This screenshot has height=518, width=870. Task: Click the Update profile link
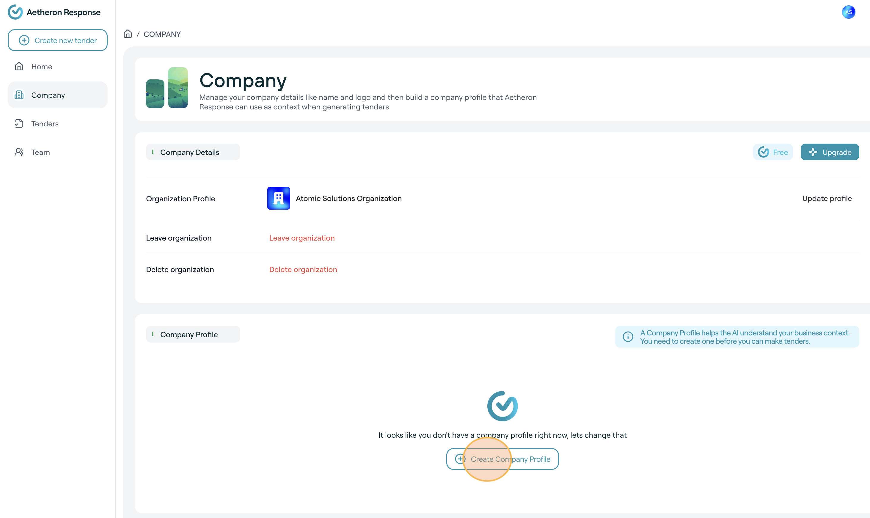point(827,198)
